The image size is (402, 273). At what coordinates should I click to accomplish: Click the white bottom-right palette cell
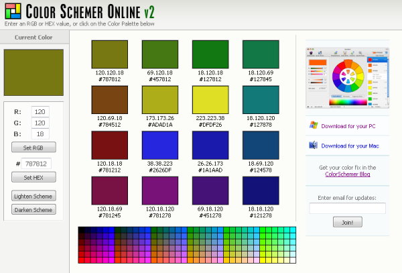point(293,260)
